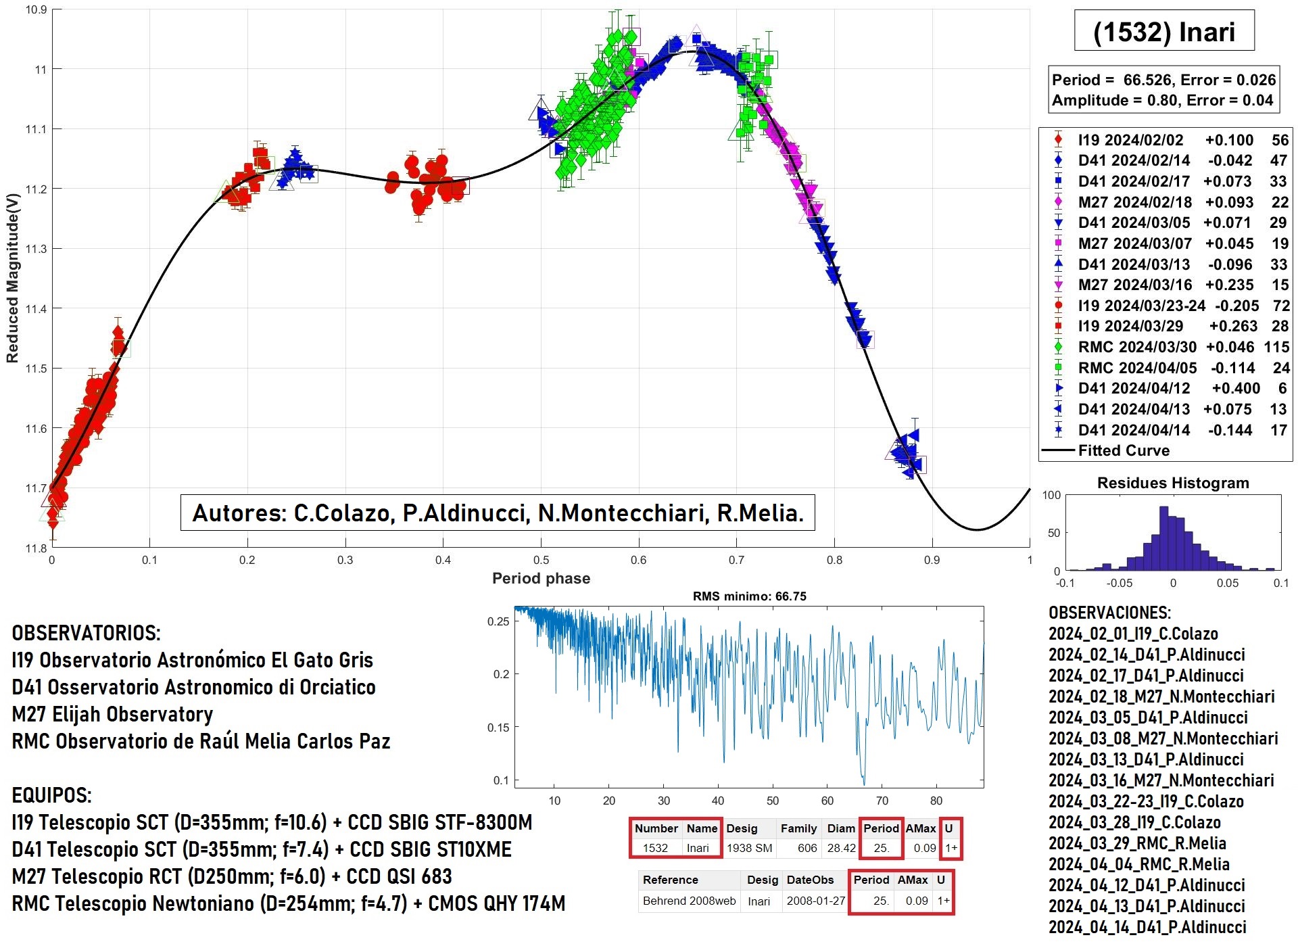Click the D41 Telescopio SCT equipment line
The width and height of the screenshot is (1298, 948).
point(262,849)
